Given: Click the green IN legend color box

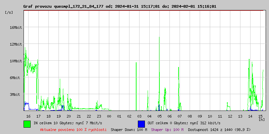Looking at the screenshot, I should pyautogui.click(x=27, y=124).
